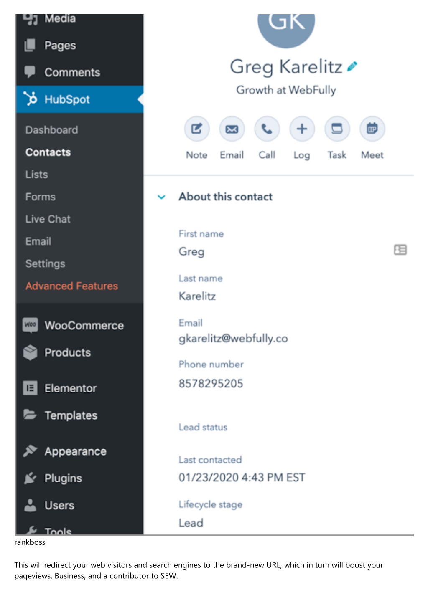Open the contact card details icon
The height and width of the screenshot is (605, 428).
400,250
